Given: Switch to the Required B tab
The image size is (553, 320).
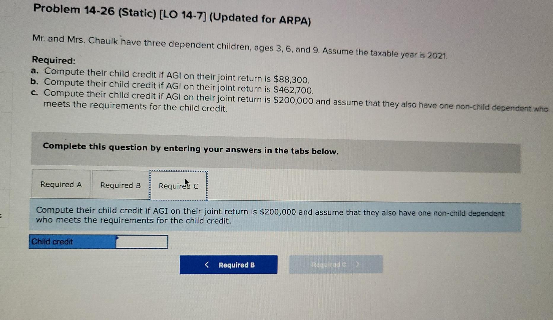Looking at the screenshot, I should tap(120, 185).
